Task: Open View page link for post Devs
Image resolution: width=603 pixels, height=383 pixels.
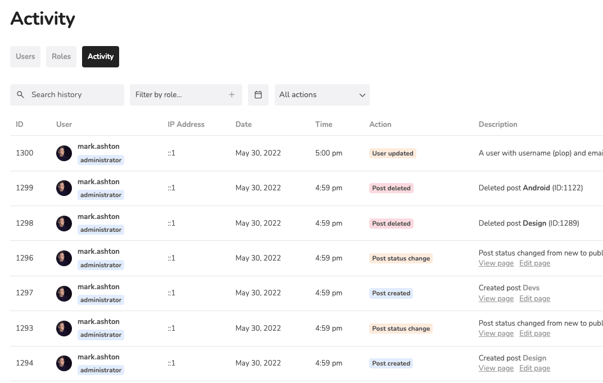Action: 496,298
